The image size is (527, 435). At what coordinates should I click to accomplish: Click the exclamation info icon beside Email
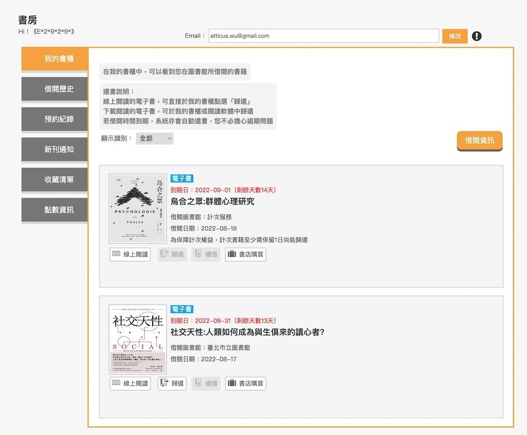(x=477, y=36)
